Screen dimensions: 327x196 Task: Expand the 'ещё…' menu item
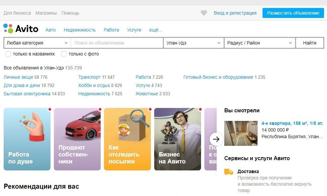click(x=156, y=30)
